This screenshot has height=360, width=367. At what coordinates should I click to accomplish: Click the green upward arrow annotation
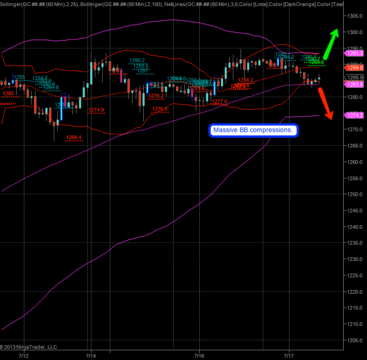click(x=331, y=44)
